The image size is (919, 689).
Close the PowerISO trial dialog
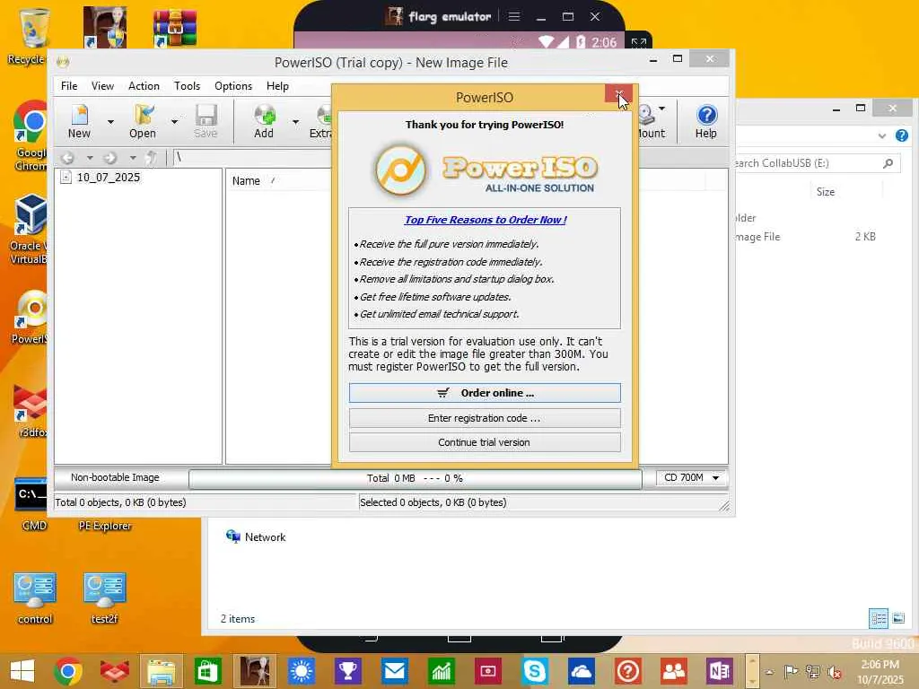(618, 94)
